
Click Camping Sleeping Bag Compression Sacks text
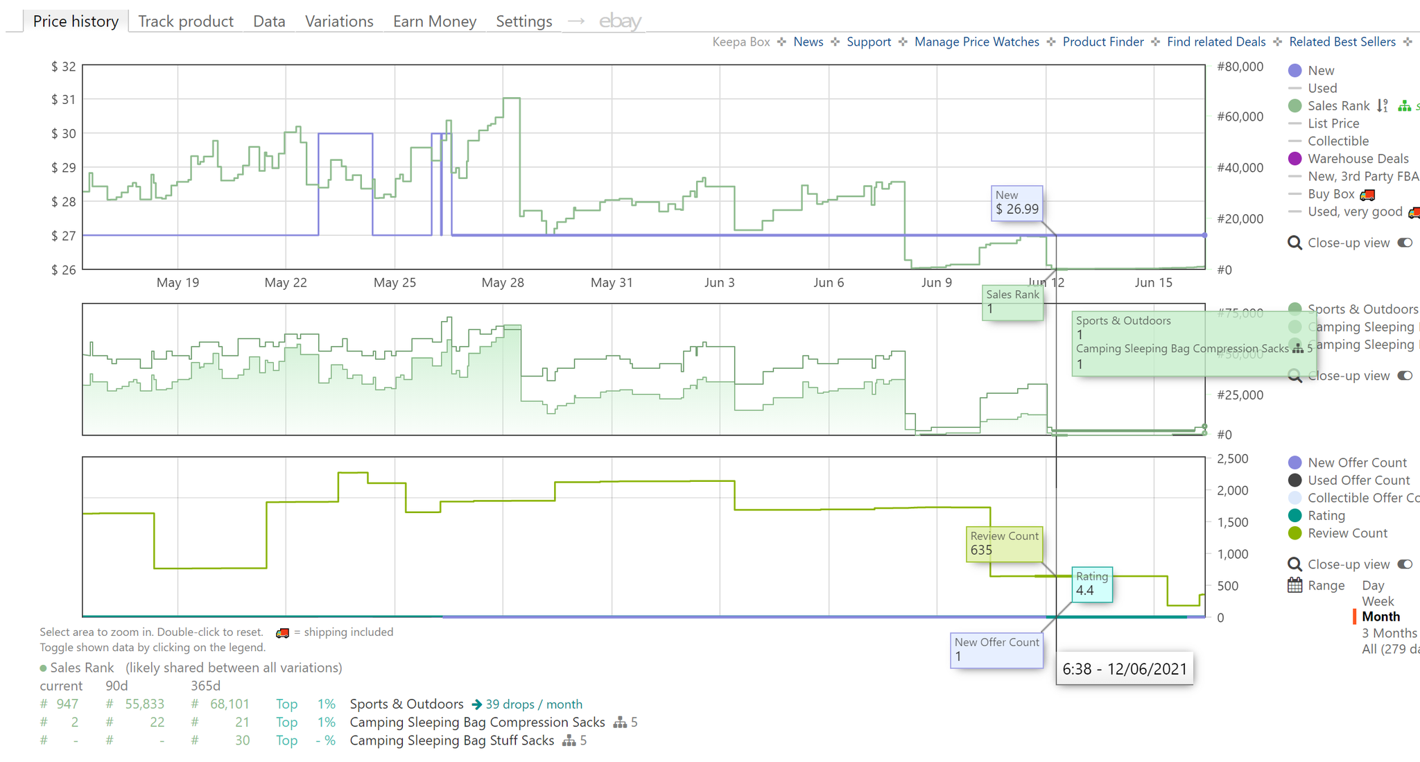(477, 722)
